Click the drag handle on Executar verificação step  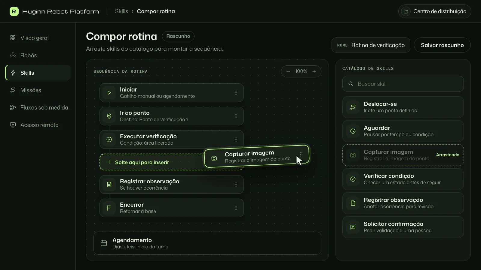pos(236,139)
